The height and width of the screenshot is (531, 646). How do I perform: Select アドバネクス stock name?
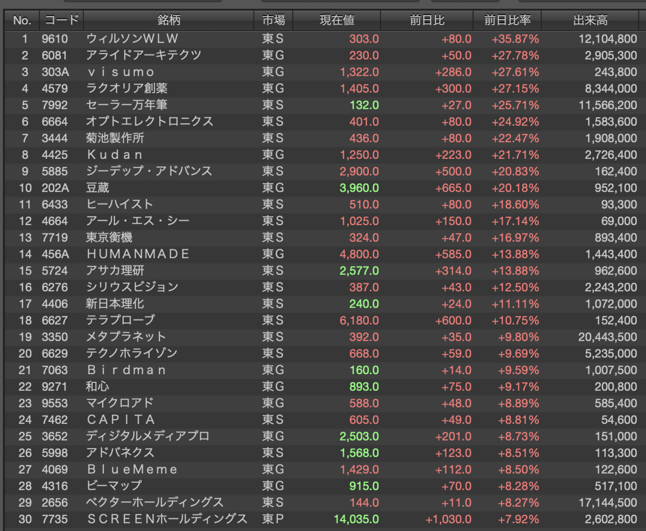[120, 453]
